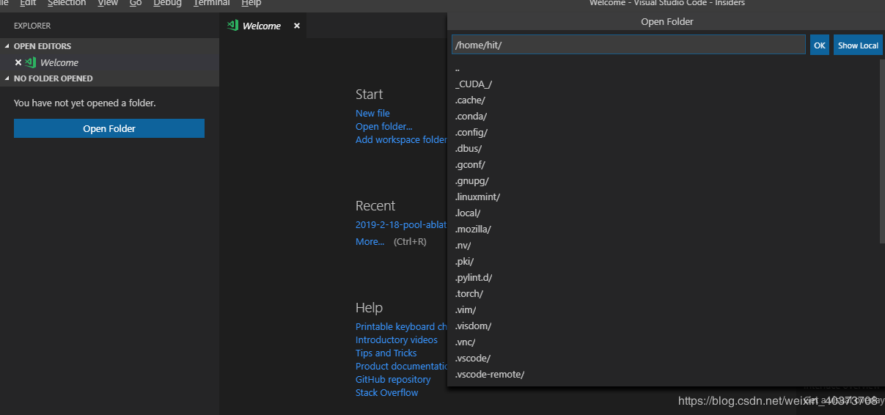Click the Welcome file icon in Open Editors
The width and height of the screenshot is (885, 415).
point(31,62)
